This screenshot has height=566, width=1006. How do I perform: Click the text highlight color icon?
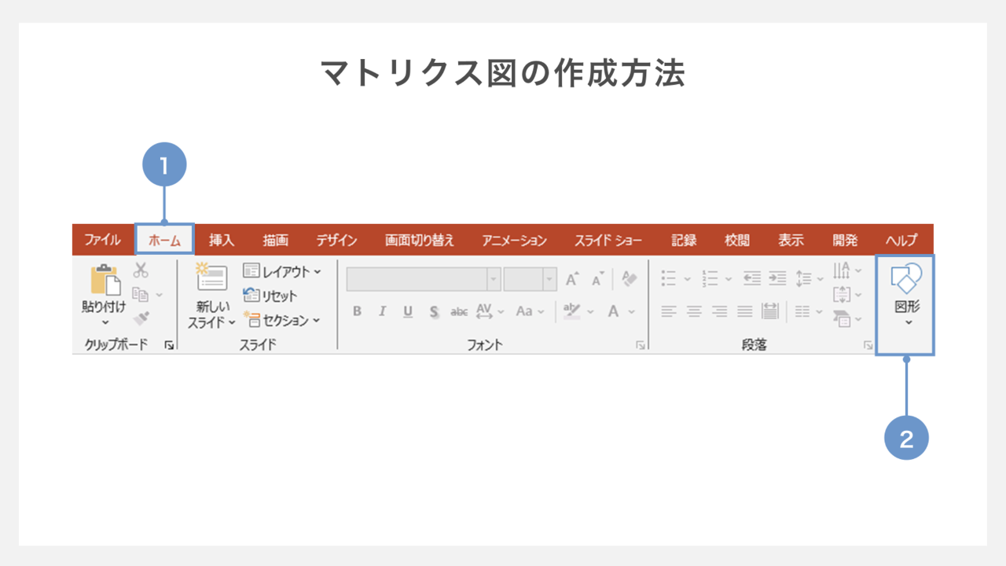pos(571,311)
